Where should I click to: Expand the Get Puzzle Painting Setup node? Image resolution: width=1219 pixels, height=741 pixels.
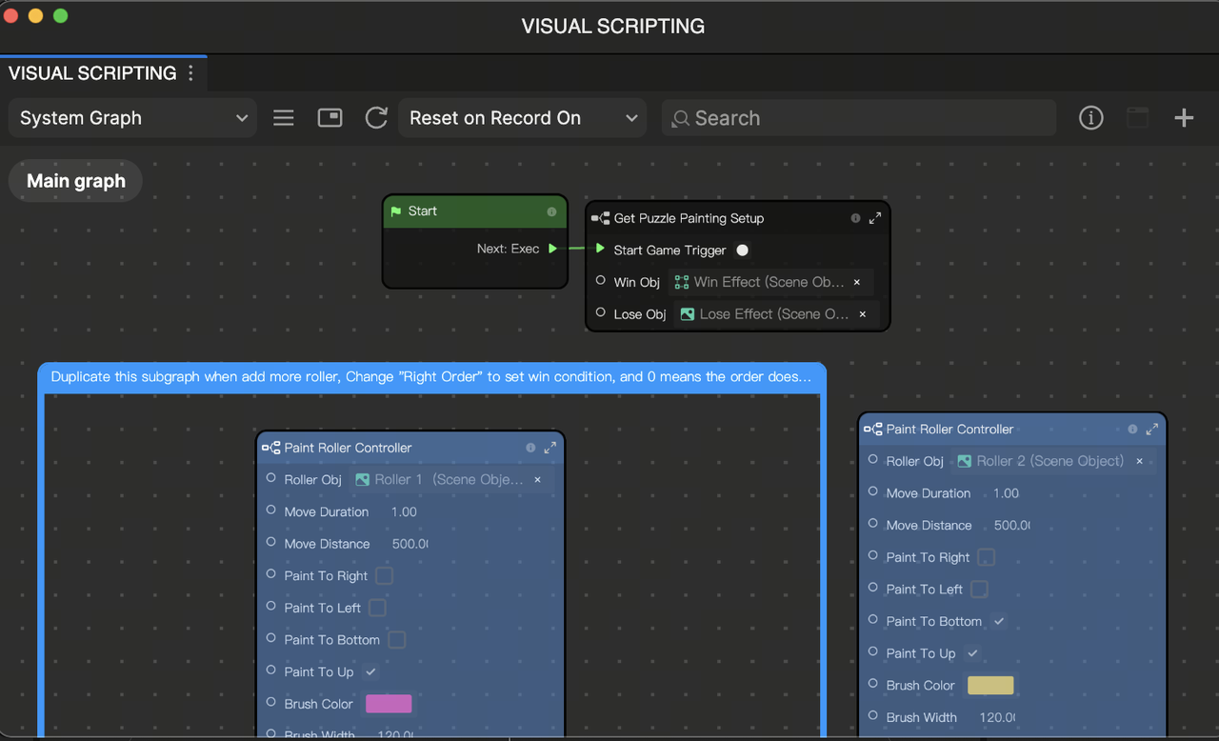coord(875,218)
